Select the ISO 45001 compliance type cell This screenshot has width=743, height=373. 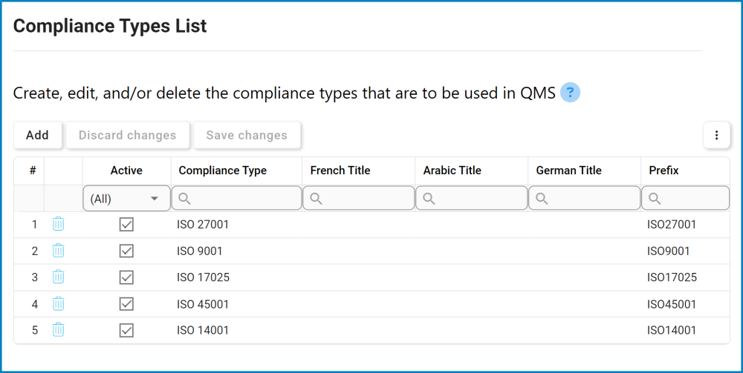click(x=203, y=304)
